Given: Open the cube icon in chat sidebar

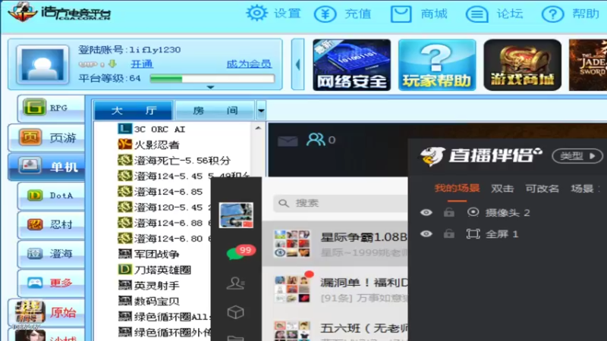Looking at the screenshot, I should coord(235,312).
